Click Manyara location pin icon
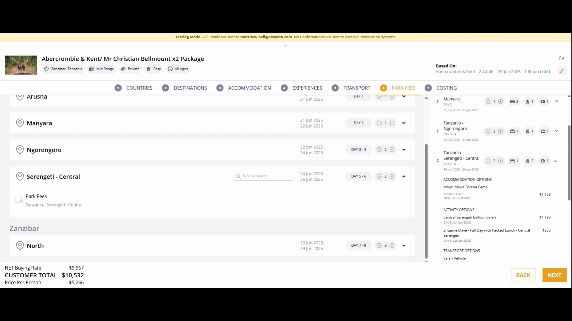This screenshot has width=572, height=321. click(20, 123)
